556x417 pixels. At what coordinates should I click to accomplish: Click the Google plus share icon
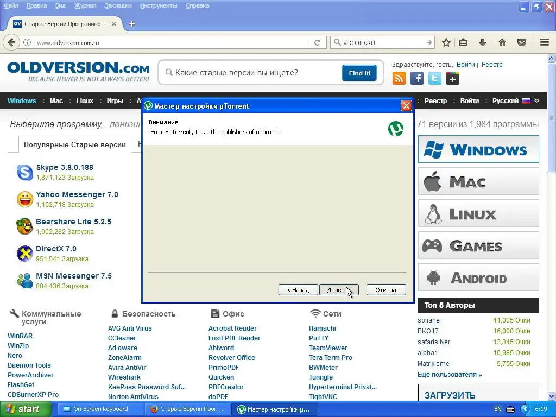pyautogui.click(x=453, y=78)
